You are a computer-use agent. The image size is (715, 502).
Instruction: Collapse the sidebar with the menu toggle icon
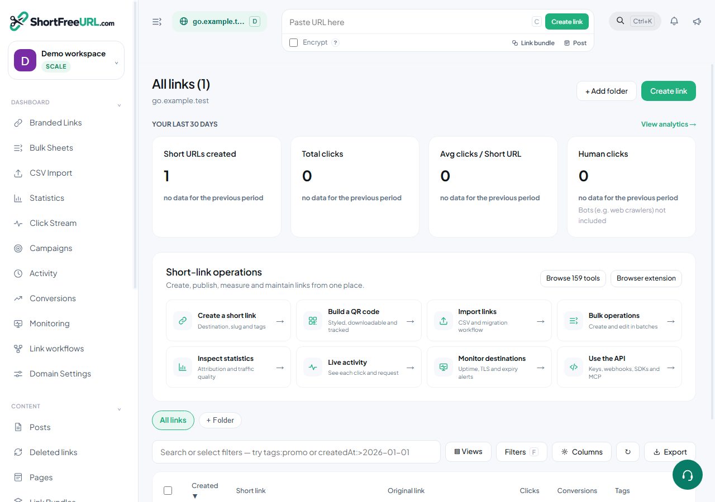pyautogui.click(x=157, y=22)
